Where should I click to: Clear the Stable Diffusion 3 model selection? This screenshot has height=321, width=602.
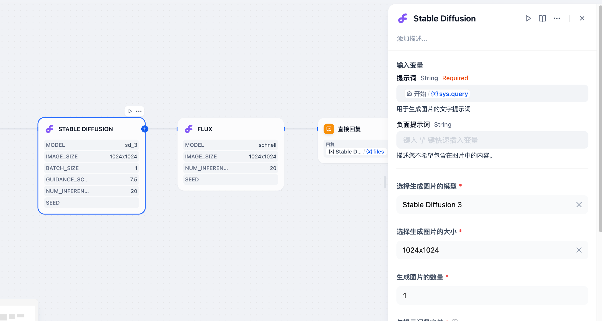pos(579,205)
